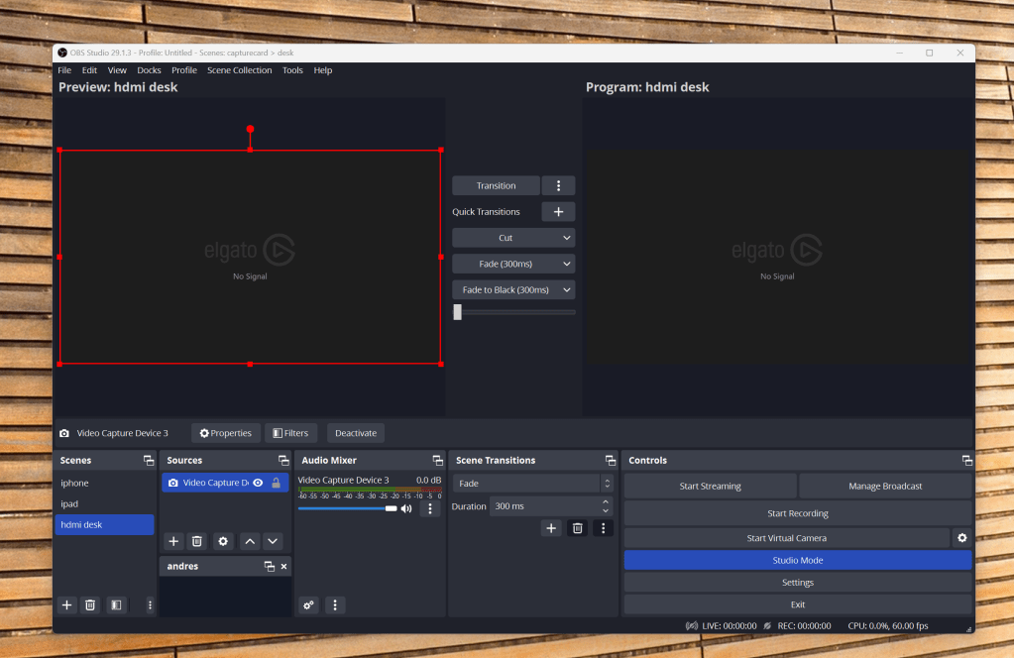Configure virtual camera gear icon
This screenshot has width=1014, height=658.
[x=962, y=538]
